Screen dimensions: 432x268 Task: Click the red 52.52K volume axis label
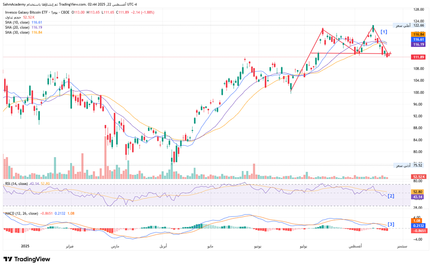(419, 177)
